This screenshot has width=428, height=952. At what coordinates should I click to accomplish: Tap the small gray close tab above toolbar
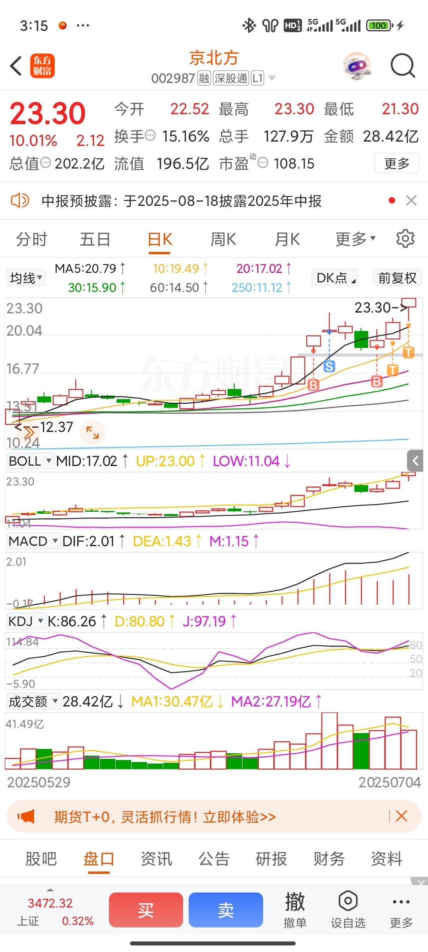(x=419, y=881)
